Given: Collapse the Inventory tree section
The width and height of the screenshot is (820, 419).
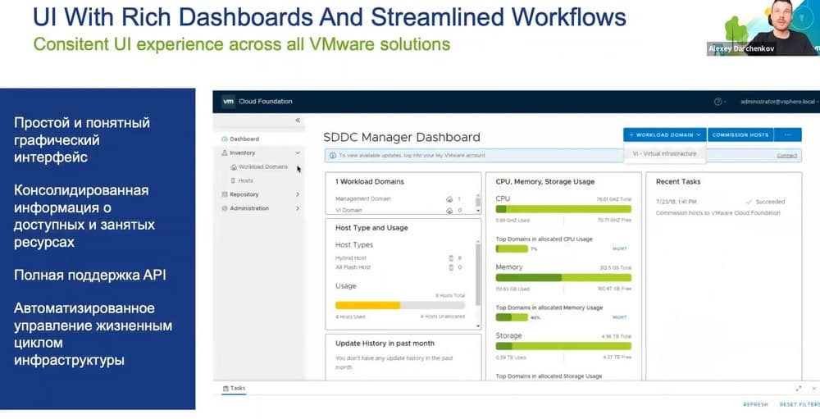Looking at the screenshot, I should coord(298,153).
